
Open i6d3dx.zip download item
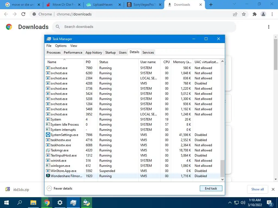pyautogui.click(x=21, y=190)
